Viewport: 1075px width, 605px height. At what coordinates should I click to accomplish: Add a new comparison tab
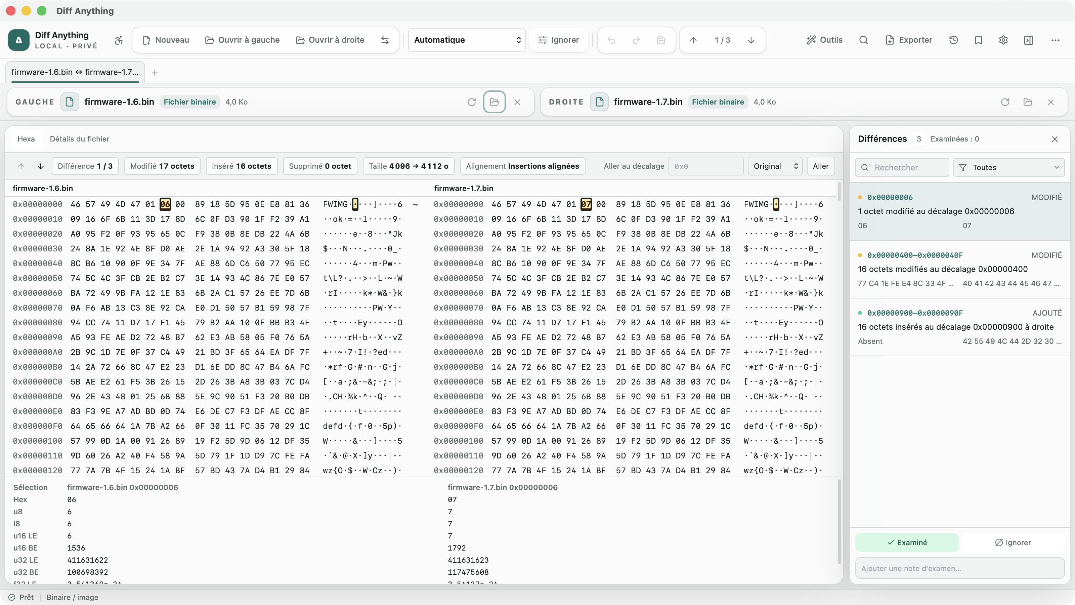click(x=155, y=73)
